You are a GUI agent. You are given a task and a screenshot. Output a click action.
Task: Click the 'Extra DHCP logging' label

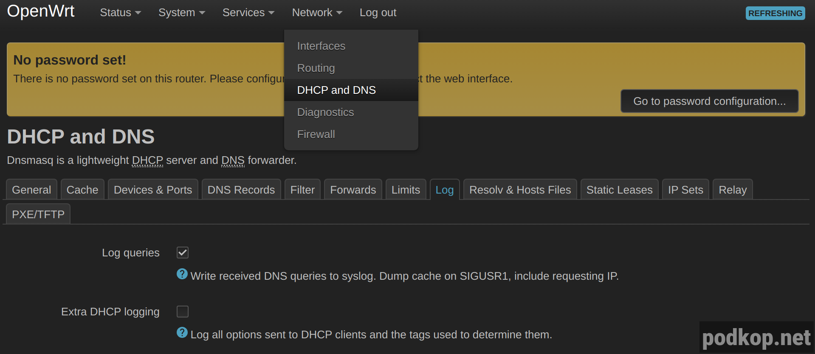110,312
